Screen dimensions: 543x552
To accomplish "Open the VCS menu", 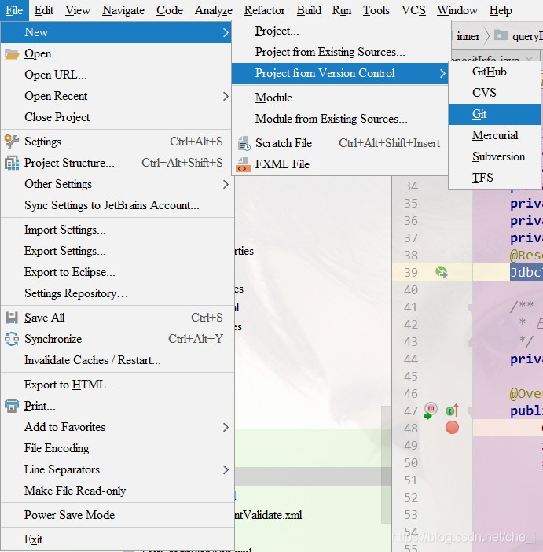I will [413, 10].
